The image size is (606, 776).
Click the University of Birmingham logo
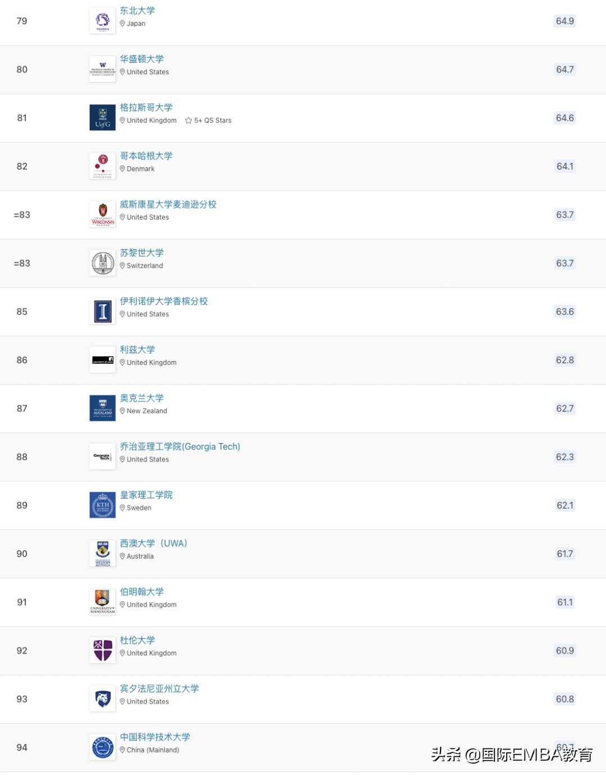[x=103, y=602]
